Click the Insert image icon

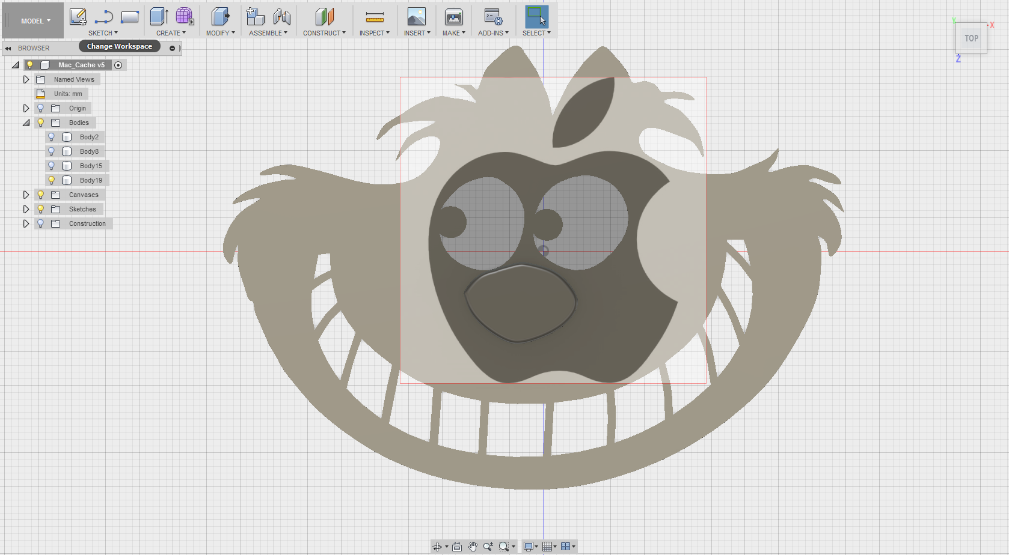click(x=417, y=17)
